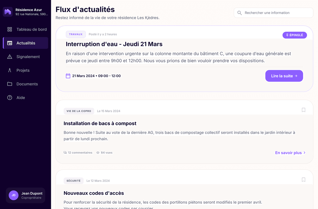Toggle the ÉPINGLÉ pin badge

click(295, 35)
